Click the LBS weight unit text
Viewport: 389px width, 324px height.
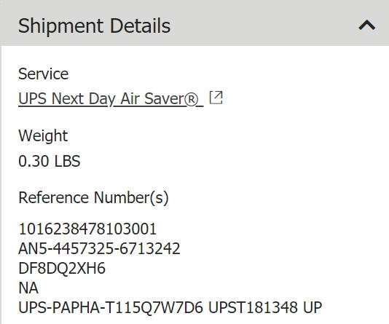pos(67,161)
